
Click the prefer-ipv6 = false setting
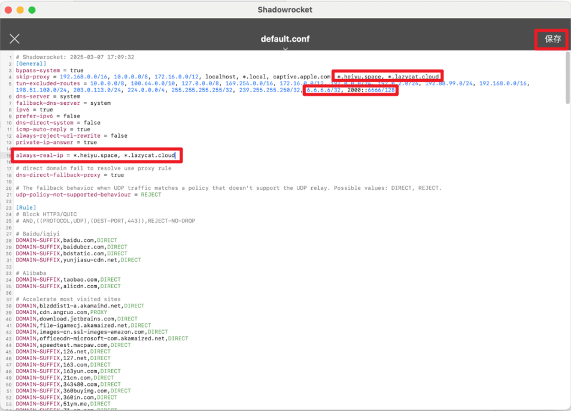click(x=48, y=116)
